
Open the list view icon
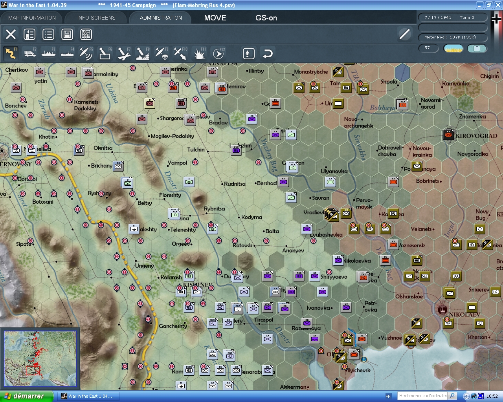click(48, 34)
